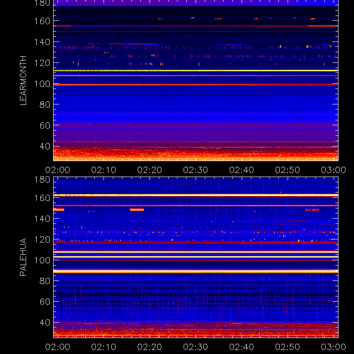This screenshot has width=354, height=354.
Task: Select the 100 tick label on Learmonth plot
Action: click(x=42, y=84)
